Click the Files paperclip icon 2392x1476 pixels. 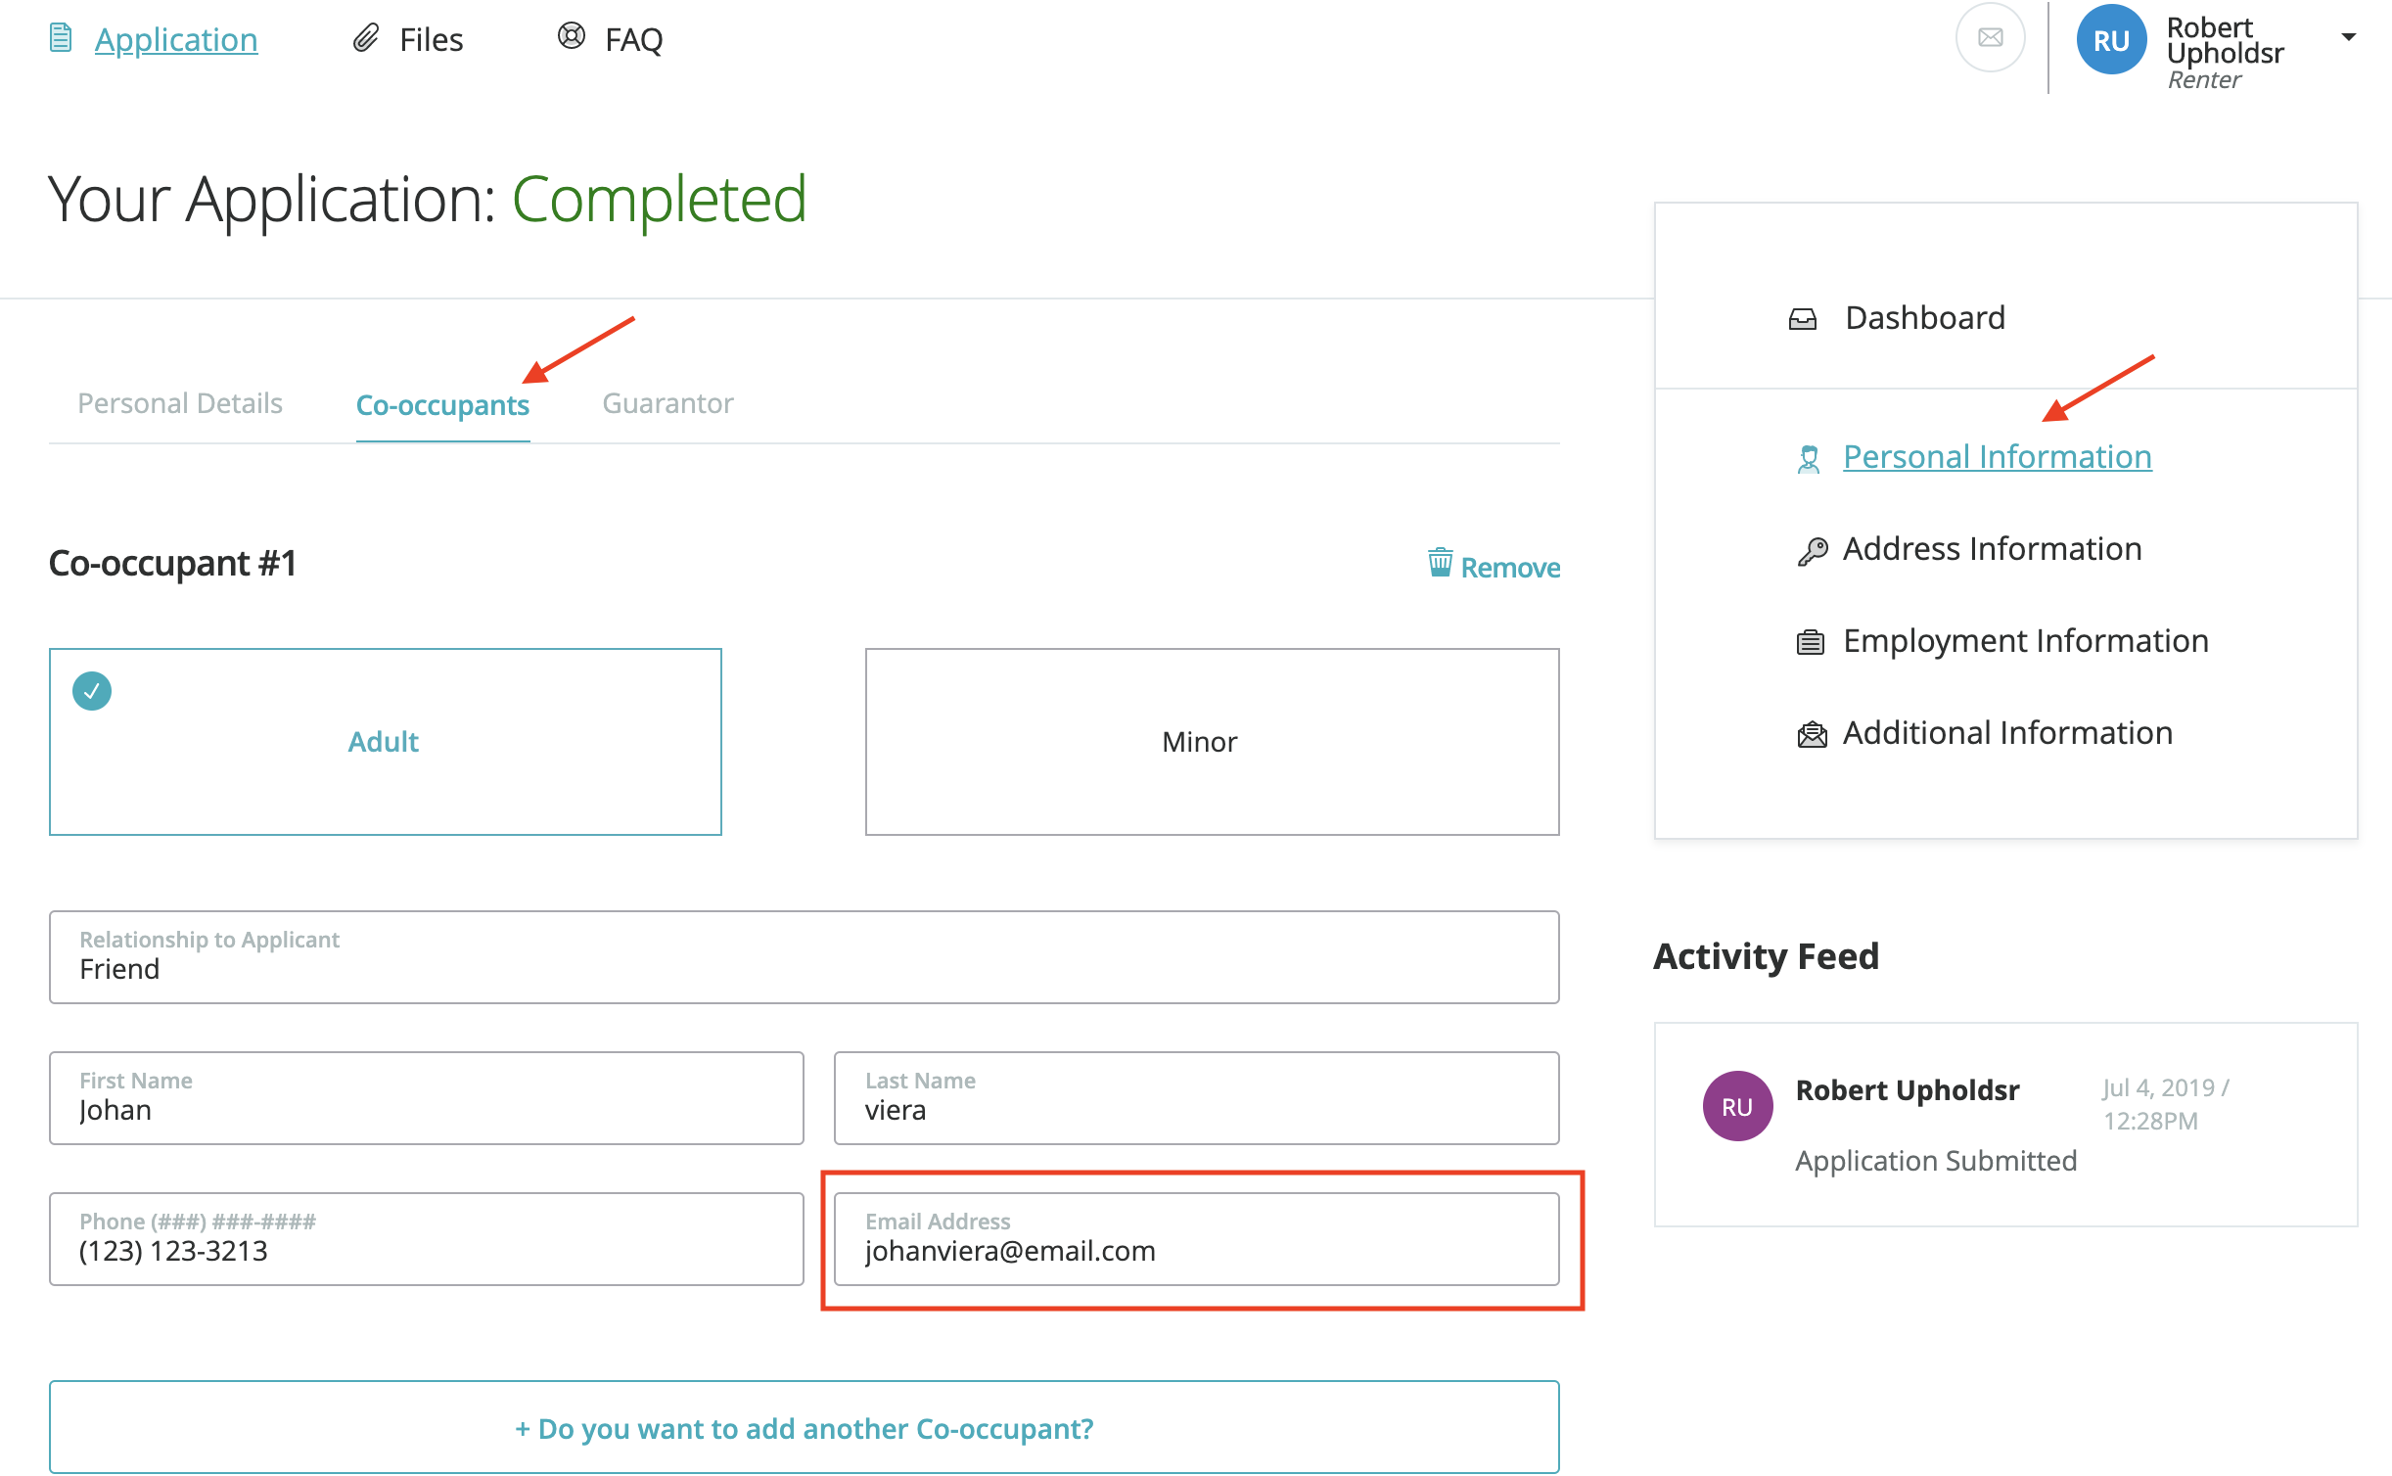(x=366, y=38)
